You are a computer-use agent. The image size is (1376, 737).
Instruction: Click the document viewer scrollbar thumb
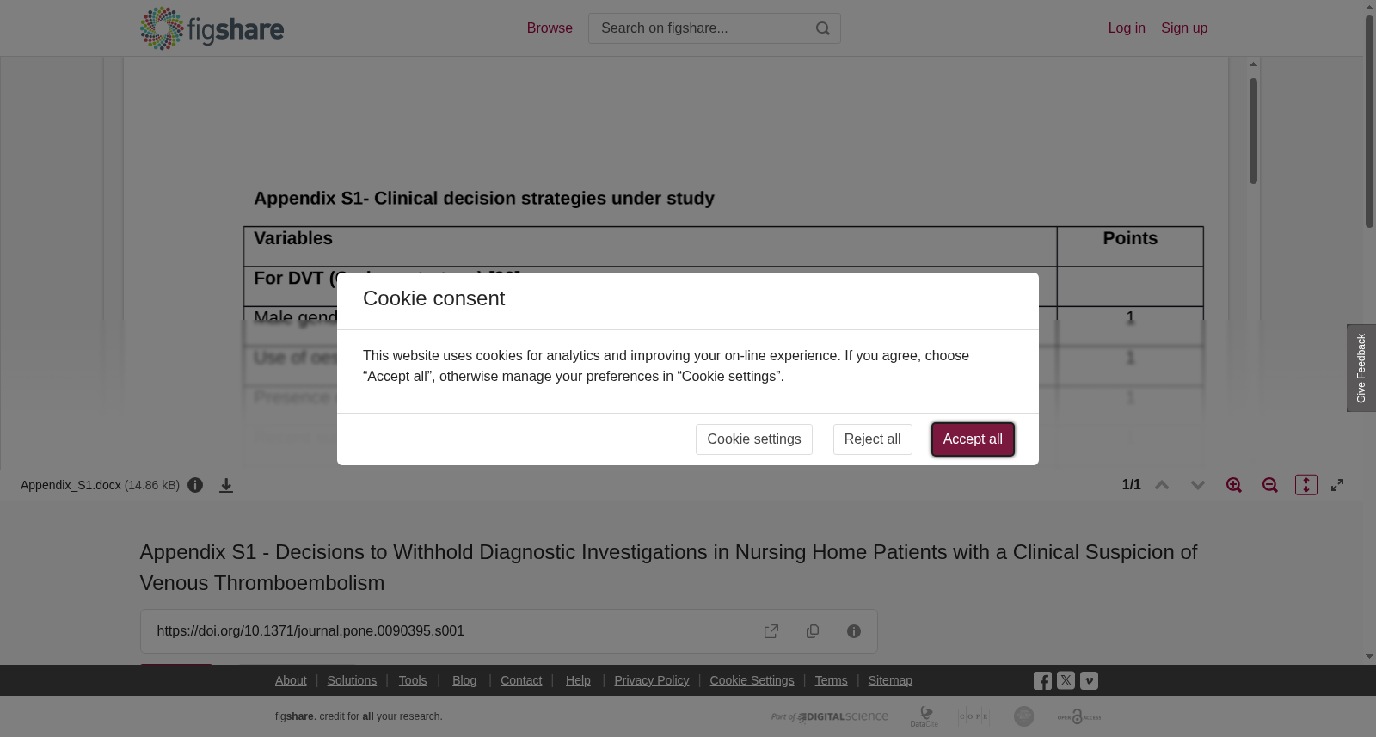click(1253, 131)
